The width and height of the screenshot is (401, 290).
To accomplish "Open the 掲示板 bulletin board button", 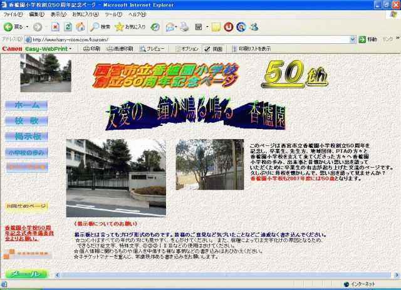I will tap(26, 136).
